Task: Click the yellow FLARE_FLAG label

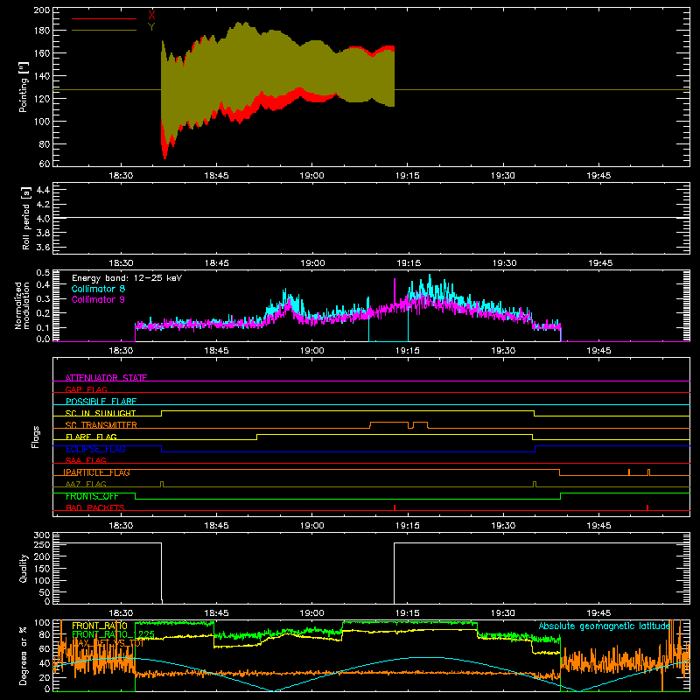Action: pos(91,437)
